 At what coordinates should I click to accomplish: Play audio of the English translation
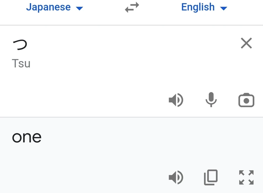point(176,178)
